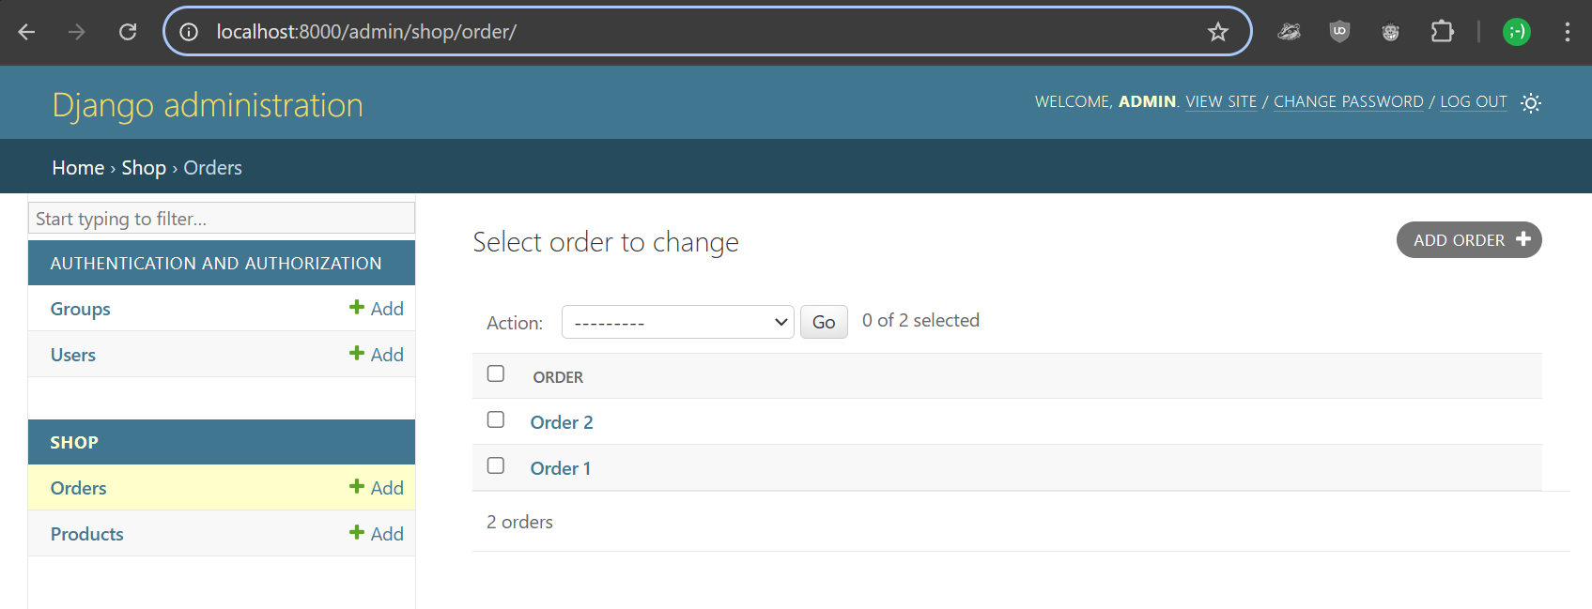Open the Chrome three-dot menu
Screen dimensions: 1592x609
point(1567,32)
